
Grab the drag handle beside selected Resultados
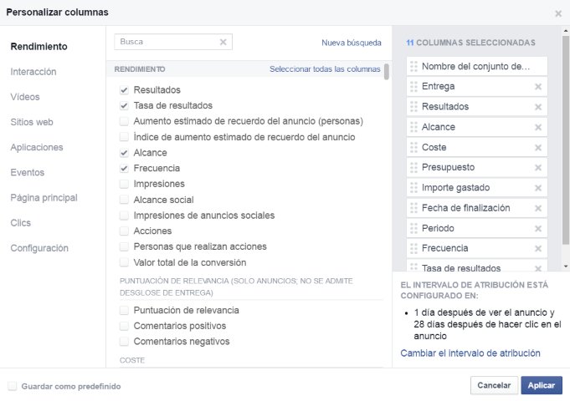pyautogui.click(x=413, y=107)
